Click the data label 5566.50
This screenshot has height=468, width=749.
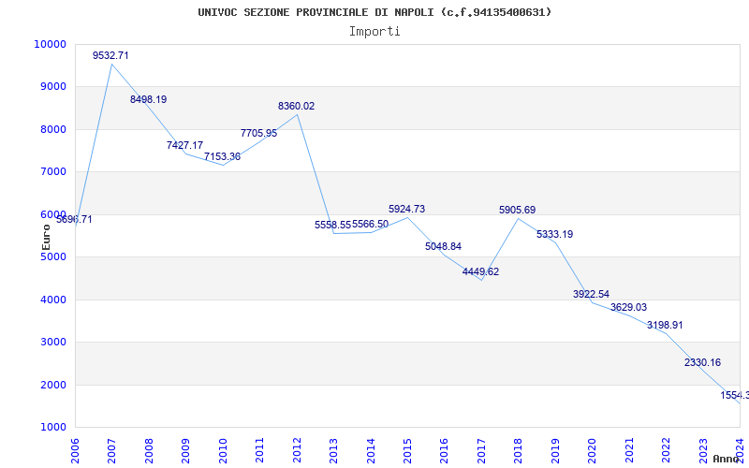(x=370, y=224)
